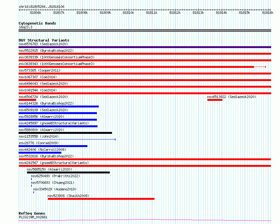Screen dimensions: 280x224
Task: Open the nsv6513922 (Sedlazeck2020) label
Action: (232, 97)
